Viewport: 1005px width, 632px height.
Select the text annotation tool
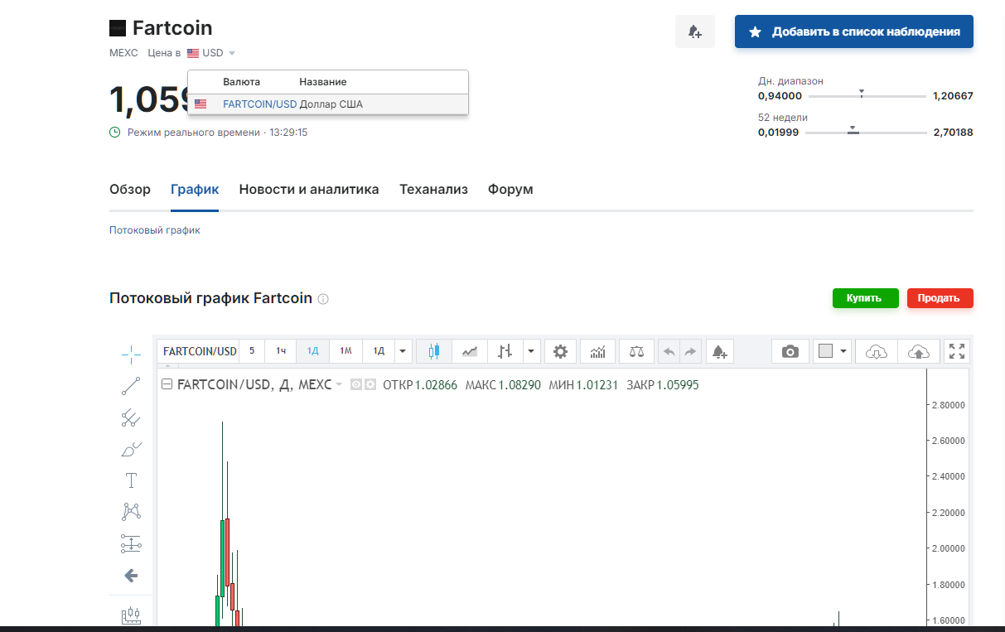pyautogui.click(x=131, y=480)
